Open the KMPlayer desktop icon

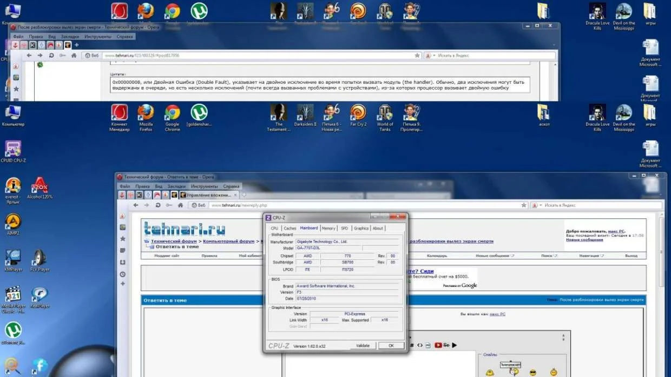coord(13,260)
